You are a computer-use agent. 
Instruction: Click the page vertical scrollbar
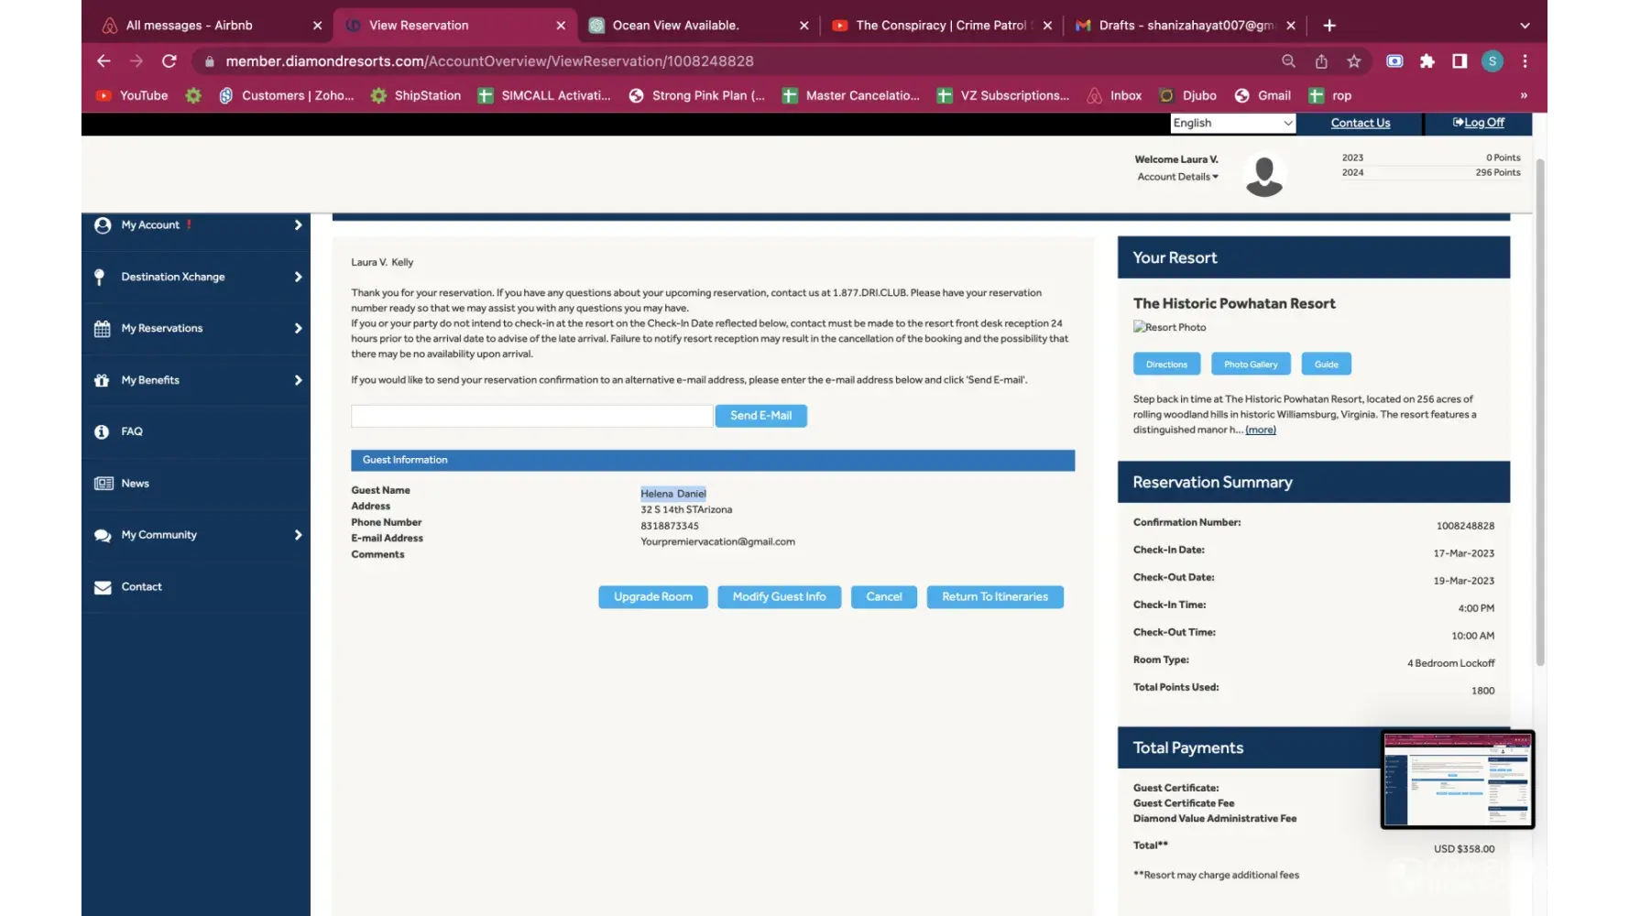coord(1540,412)
